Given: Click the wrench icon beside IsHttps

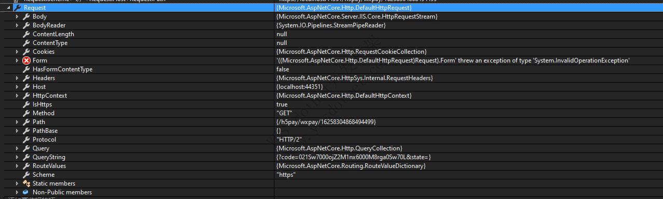Looking at the screenshot, I should (26, 104).
